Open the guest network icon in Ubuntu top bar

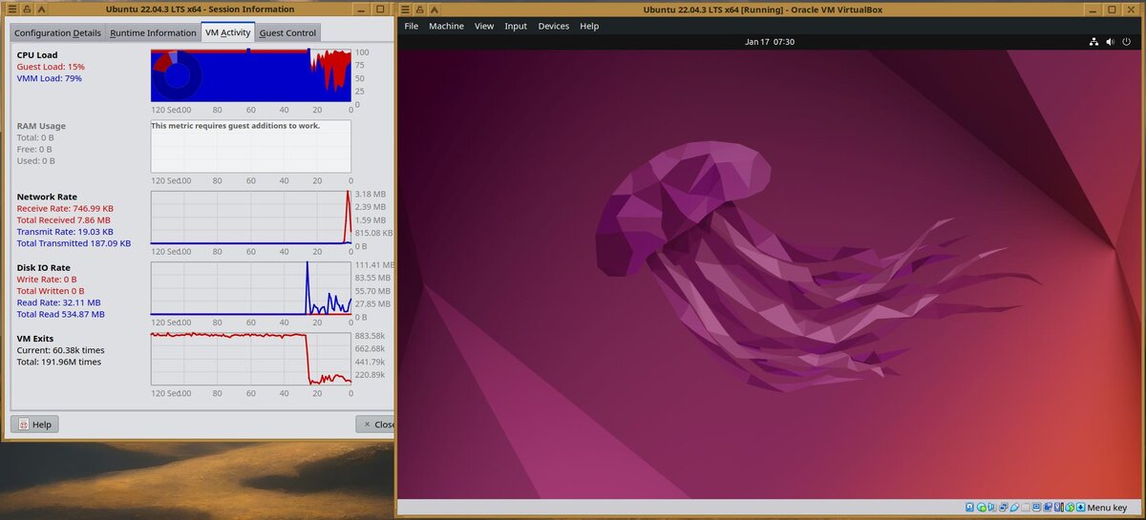(x=1094, y=42)
